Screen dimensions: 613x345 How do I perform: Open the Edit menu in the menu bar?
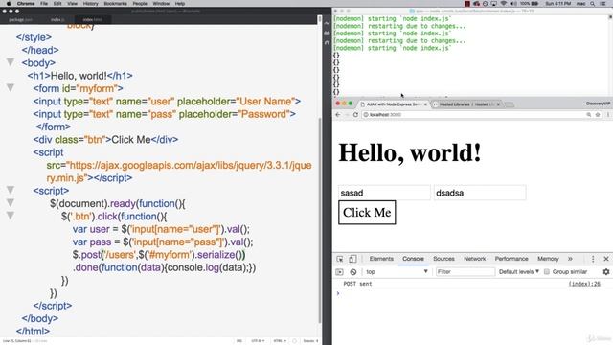click(57, 4)
